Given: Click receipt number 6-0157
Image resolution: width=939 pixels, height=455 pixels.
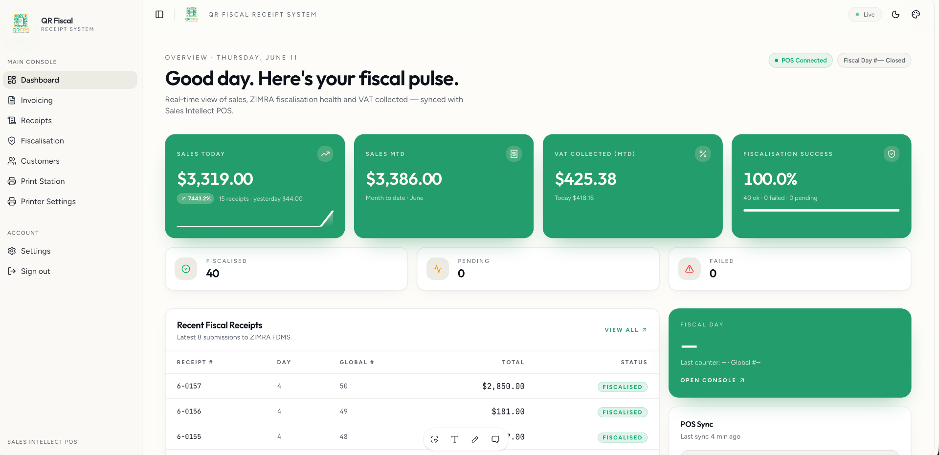Looking at the screenshot, I should coord(189,386).
